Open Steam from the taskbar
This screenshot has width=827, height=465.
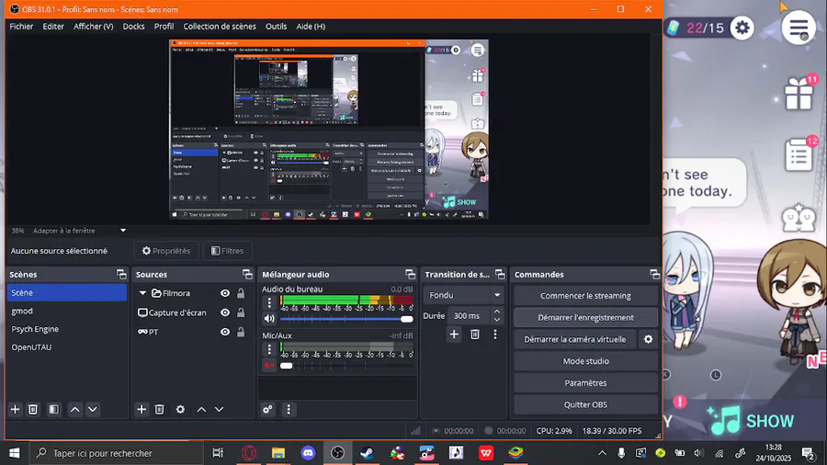(368, 453)
